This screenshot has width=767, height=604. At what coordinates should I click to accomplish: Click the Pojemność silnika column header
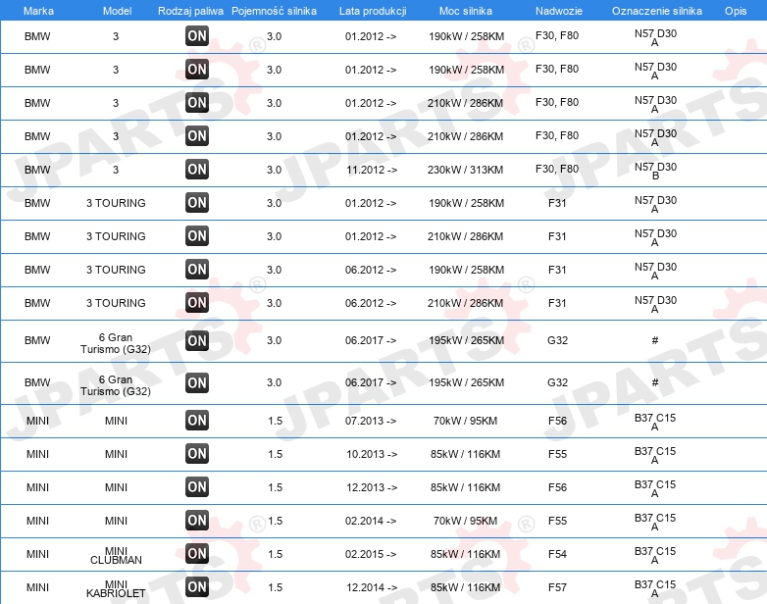tap(274, 11)
